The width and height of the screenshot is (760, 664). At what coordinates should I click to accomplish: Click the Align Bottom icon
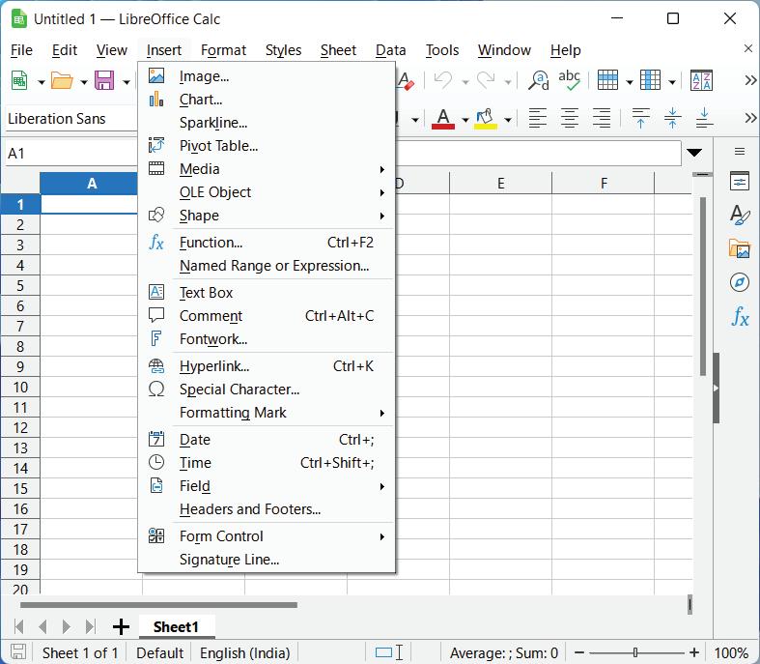pyautogui.click(x=705, y=118)
